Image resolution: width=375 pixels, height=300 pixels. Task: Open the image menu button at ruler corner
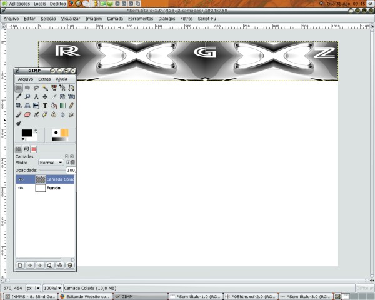pos(3,26)
